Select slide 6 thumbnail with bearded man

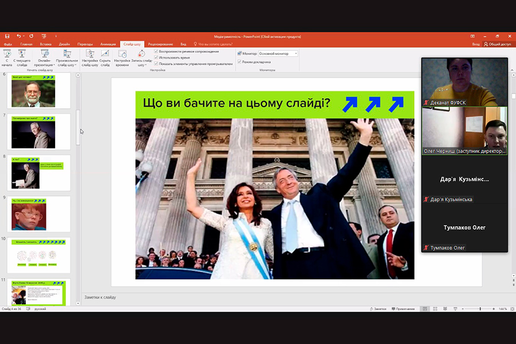(38, 91)
